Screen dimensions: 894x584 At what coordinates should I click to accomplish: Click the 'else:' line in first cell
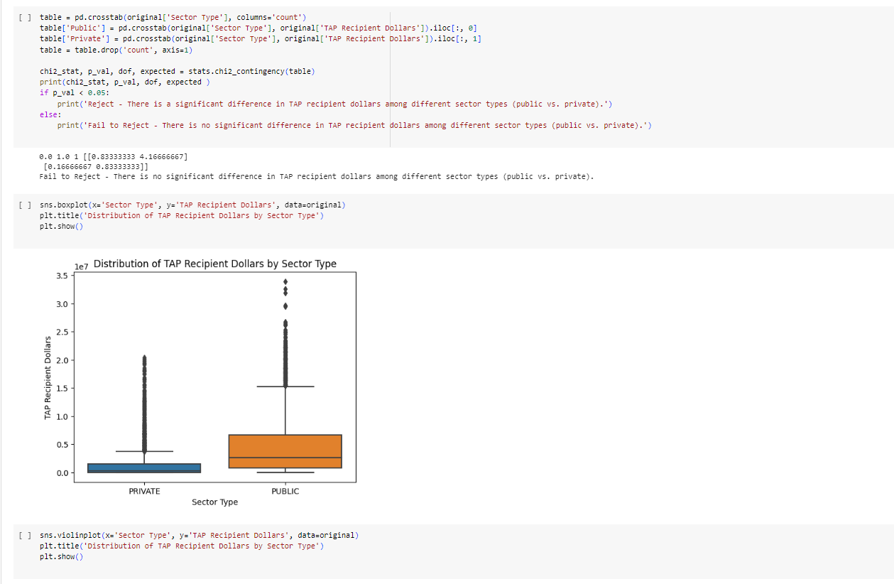click(x=50, y=114)
